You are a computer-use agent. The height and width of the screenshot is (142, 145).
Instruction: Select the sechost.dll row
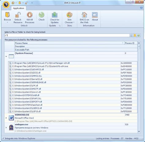(73, 105)
